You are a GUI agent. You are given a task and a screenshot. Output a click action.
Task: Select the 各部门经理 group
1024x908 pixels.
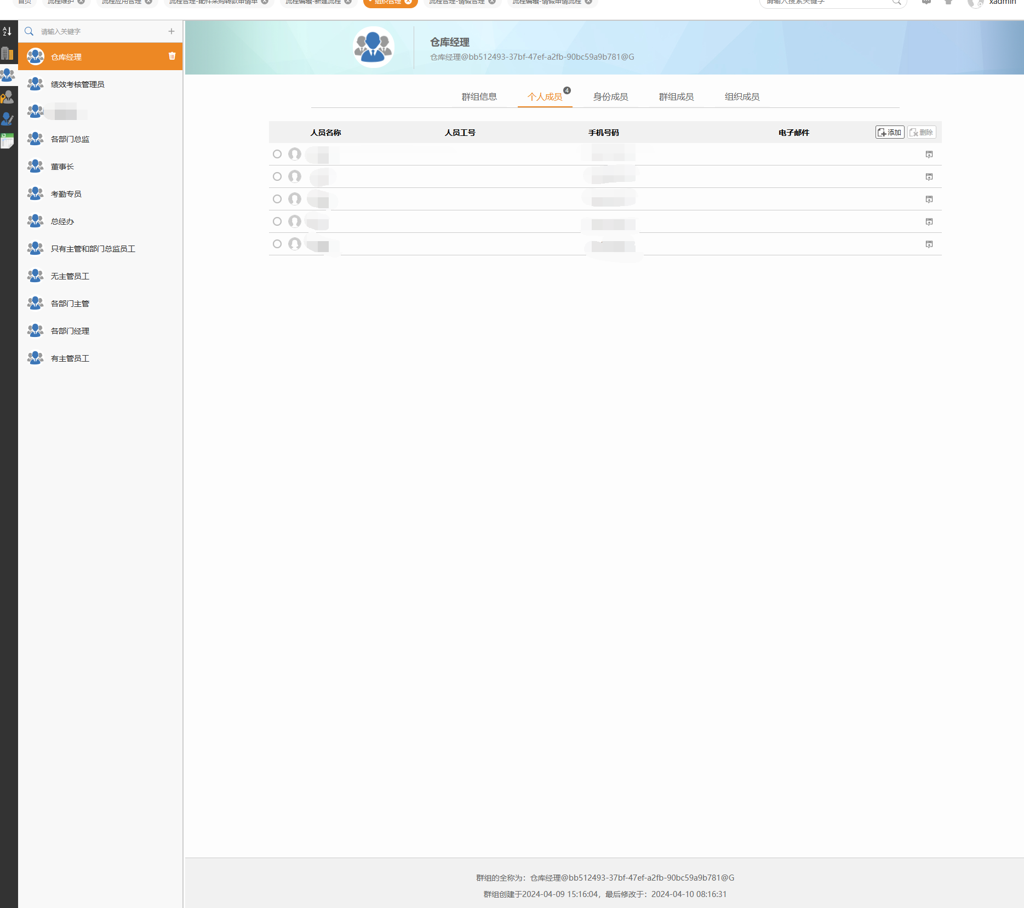coord(100,330)
